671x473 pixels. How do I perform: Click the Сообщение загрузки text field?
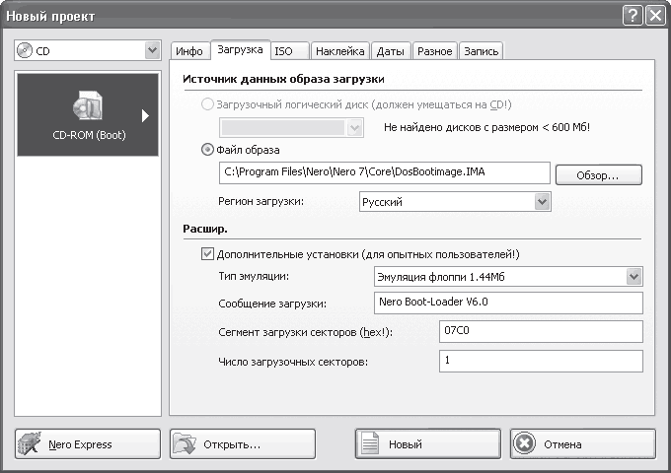(x=507, y=304)
